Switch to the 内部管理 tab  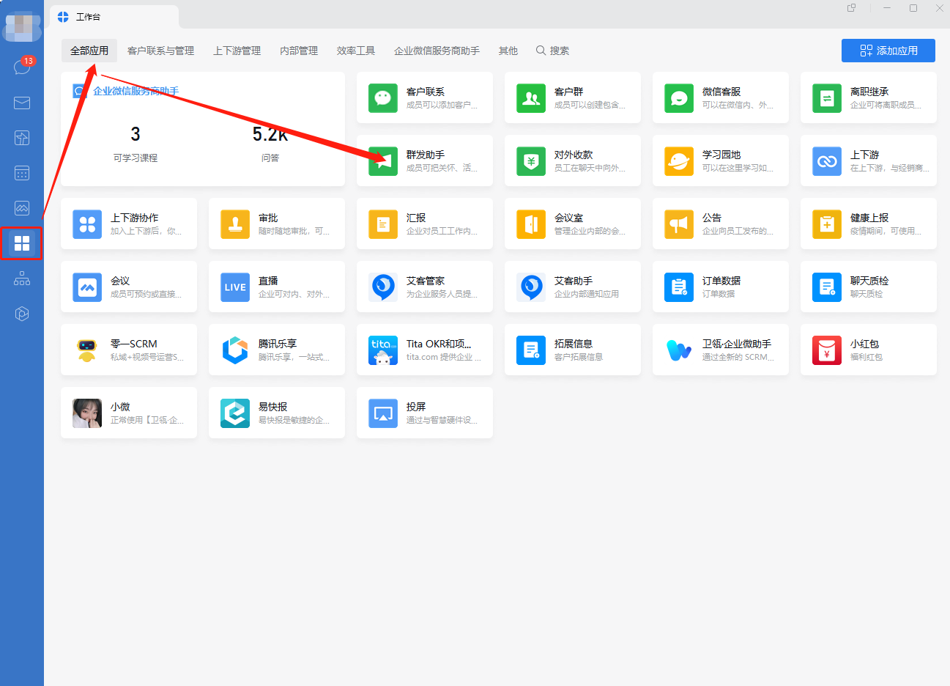coord(299,51)
